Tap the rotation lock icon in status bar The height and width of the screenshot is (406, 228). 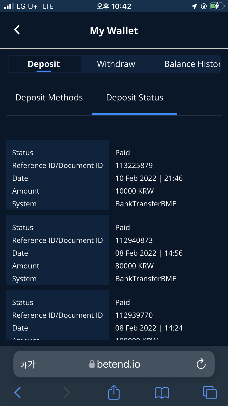[204, 6]
